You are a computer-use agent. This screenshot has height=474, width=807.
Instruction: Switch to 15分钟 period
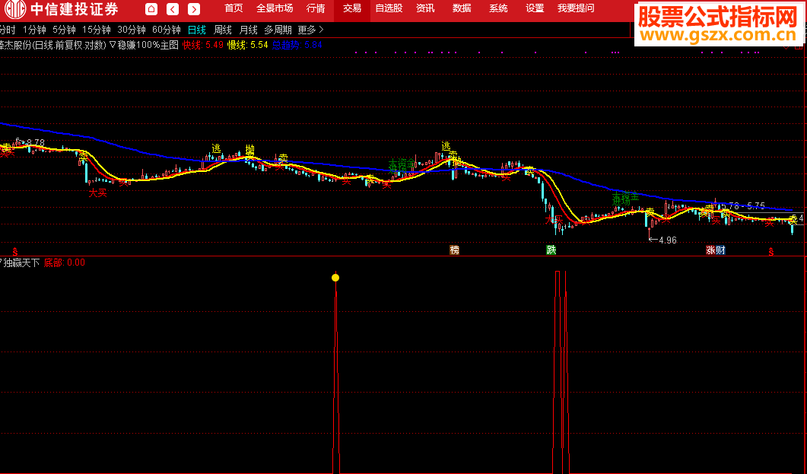(x=97, y=30)
